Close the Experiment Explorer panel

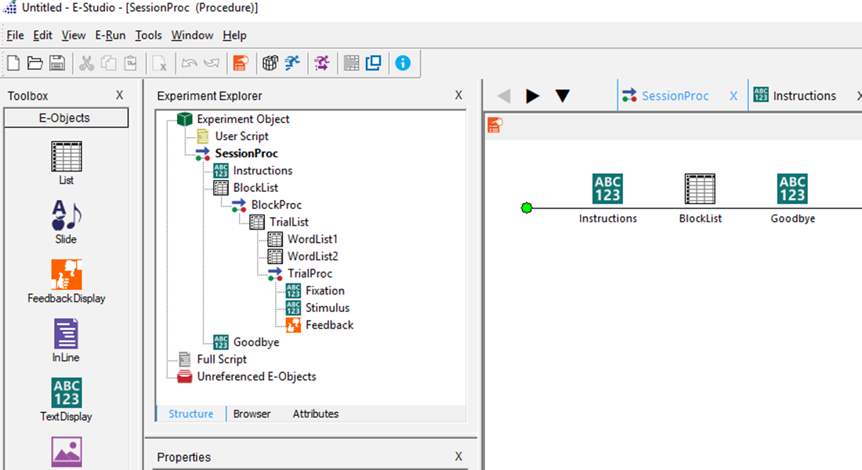(x=458, y=96)
